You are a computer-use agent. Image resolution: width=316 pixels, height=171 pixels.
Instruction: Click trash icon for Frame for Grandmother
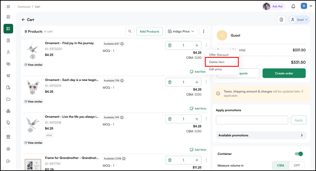170,160
